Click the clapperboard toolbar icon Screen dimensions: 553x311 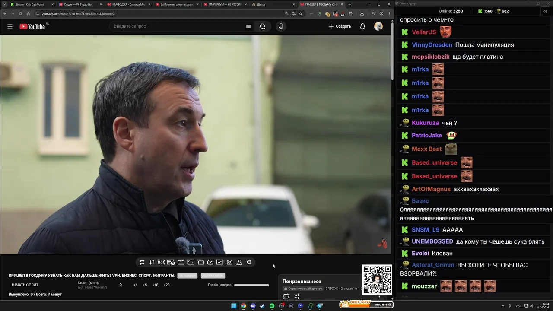[x=181, y=262]
